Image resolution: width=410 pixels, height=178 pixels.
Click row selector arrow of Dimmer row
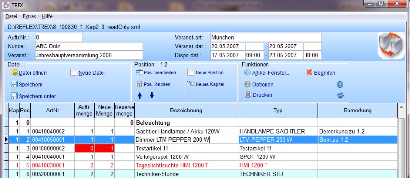[x=6, y=140]
